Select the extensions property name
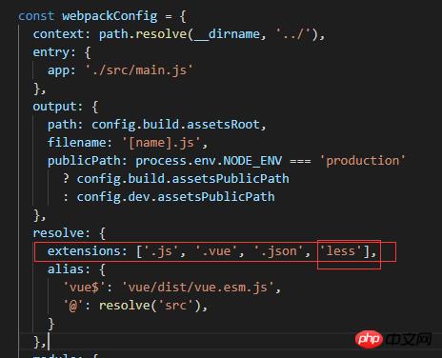This screenshot has height=358, width=442. coord(84,251)
